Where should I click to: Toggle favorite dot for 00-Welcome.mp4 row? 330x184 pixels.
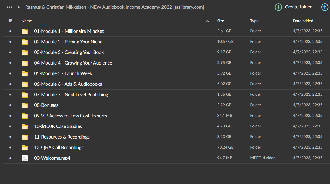10,158
